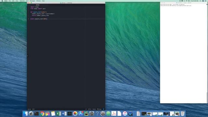Open the yellow Notes icon in dock

click(53, 114)
